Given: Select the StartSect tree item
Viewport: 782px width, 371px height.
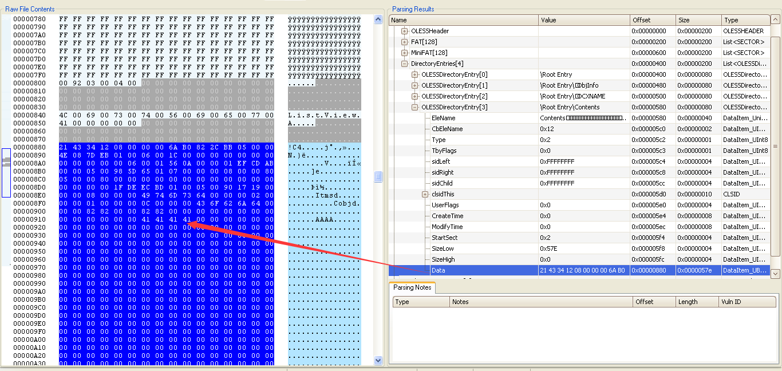Looking at the screenshot, I should (x=445, y=238).
